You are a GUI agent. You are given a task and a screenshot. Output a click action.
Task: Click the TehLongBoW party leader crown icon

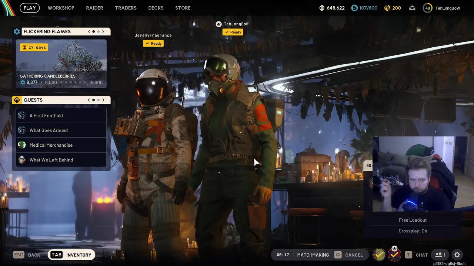click(218, 24)
